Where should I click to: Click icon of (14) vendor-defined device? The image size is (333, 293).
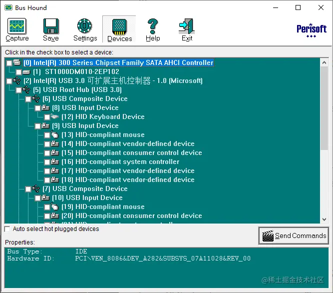coord(55,143)
